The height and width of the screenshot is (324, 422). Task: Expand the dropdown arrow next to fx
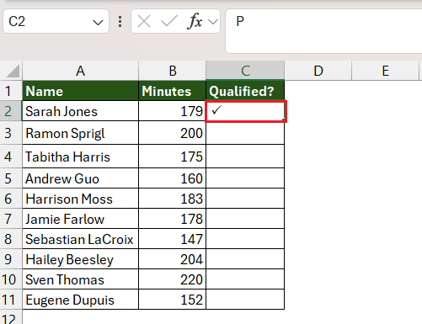click(x=213, y=22)
